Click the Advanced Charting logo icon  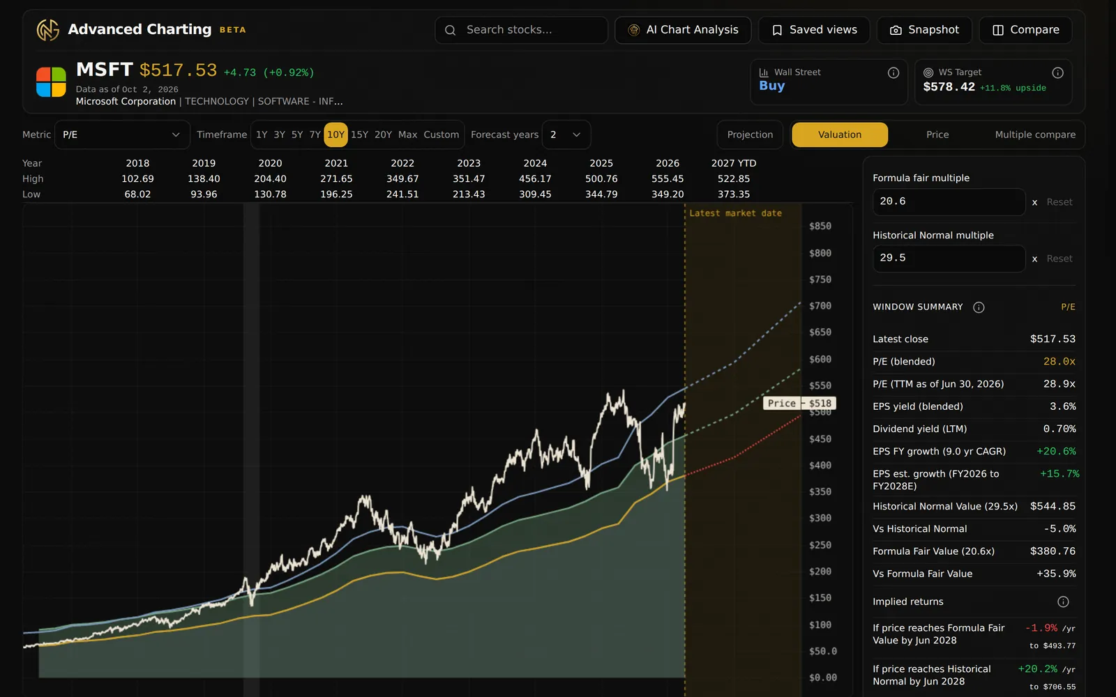coord(47,30)
